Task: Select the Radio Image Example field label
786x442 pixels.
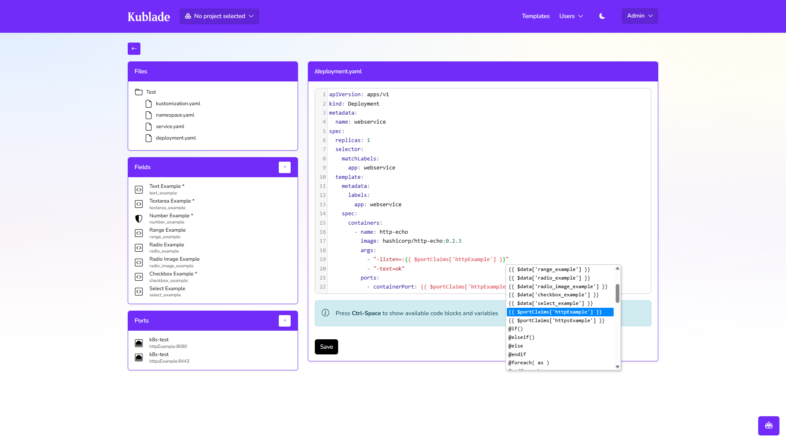Action: (174, 259)
